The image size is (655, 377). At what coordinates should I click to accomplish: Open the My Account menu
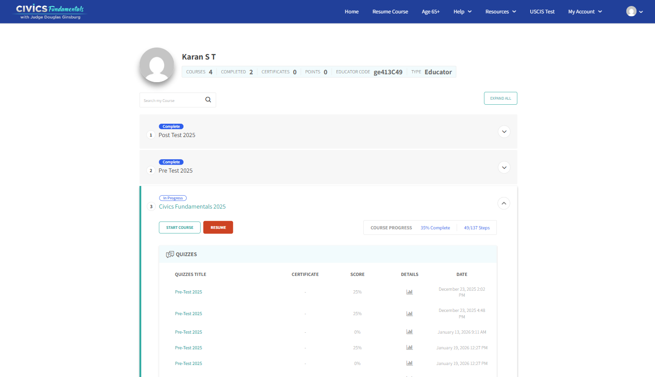[585, 12]
